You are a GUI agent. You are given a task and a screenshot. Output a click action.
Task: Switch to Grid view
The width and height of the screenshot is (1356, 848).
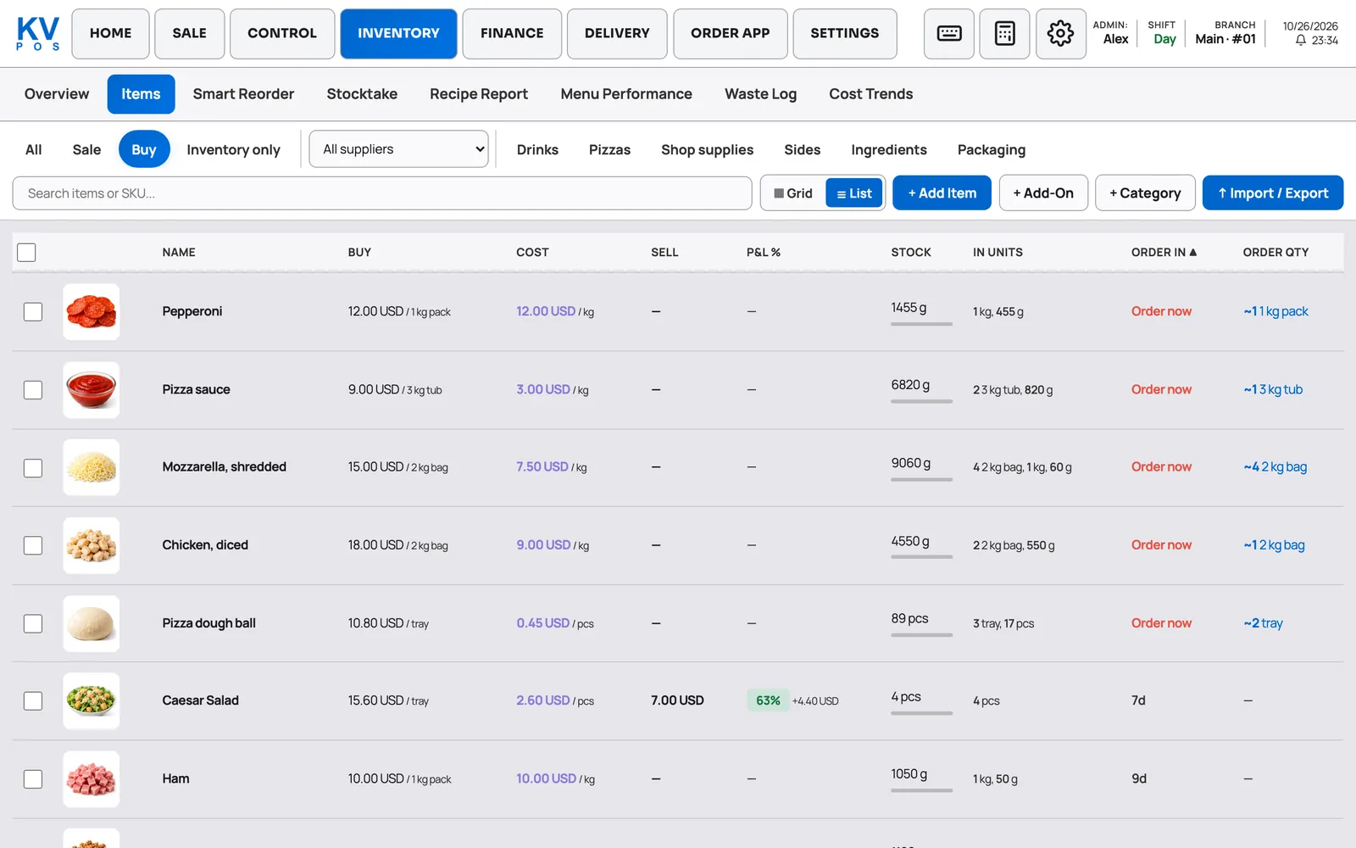(x=793, y=193)
